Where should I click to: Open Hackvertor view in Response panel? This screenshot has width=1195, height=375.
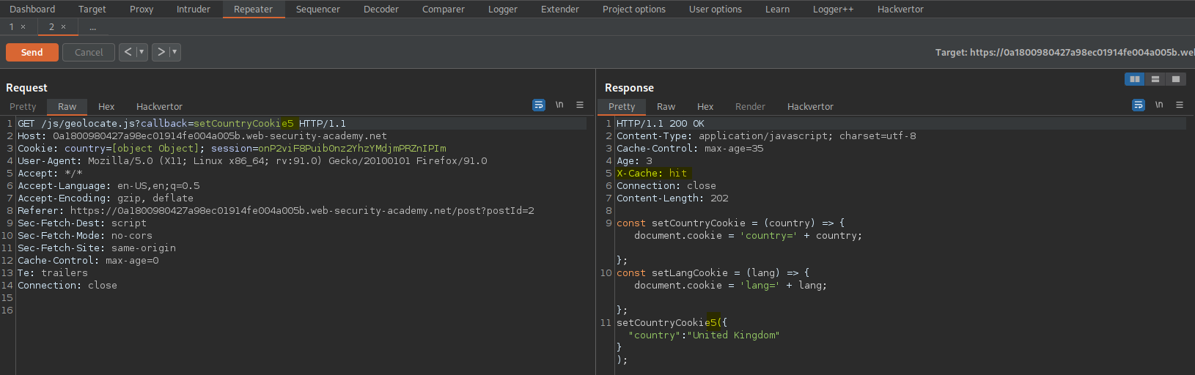coord(810,106)
